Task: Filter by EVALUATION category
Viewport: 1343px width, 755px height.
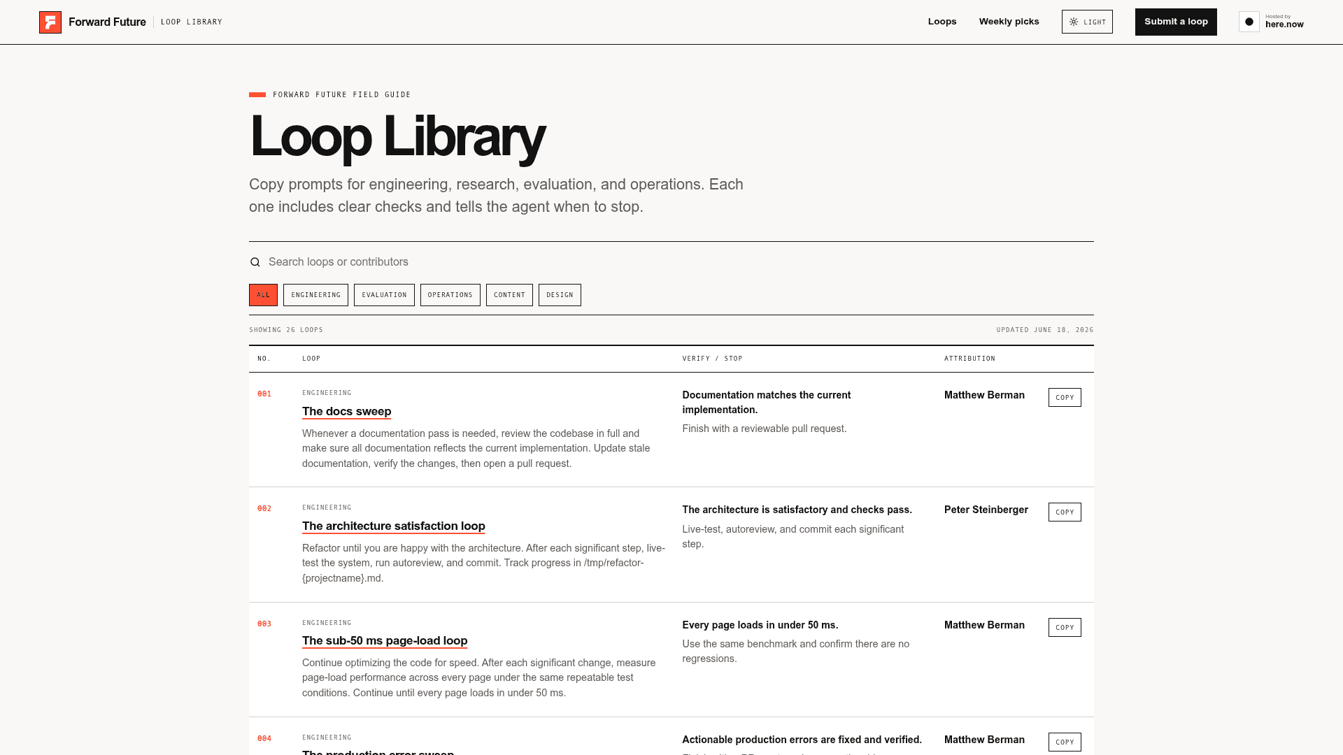Action: [384, 295]
